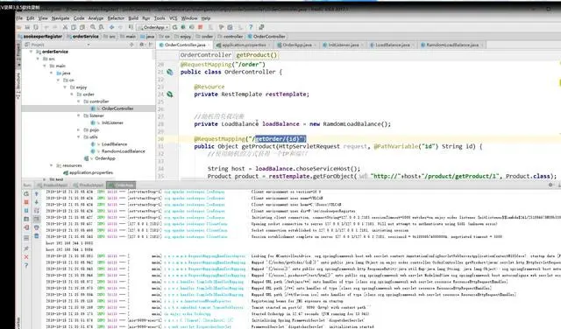Click the Open folder toolbar icon
Image resolution: width=561 pixels, height=329 pixels.
pyautogui.click(x=18, y=27)
